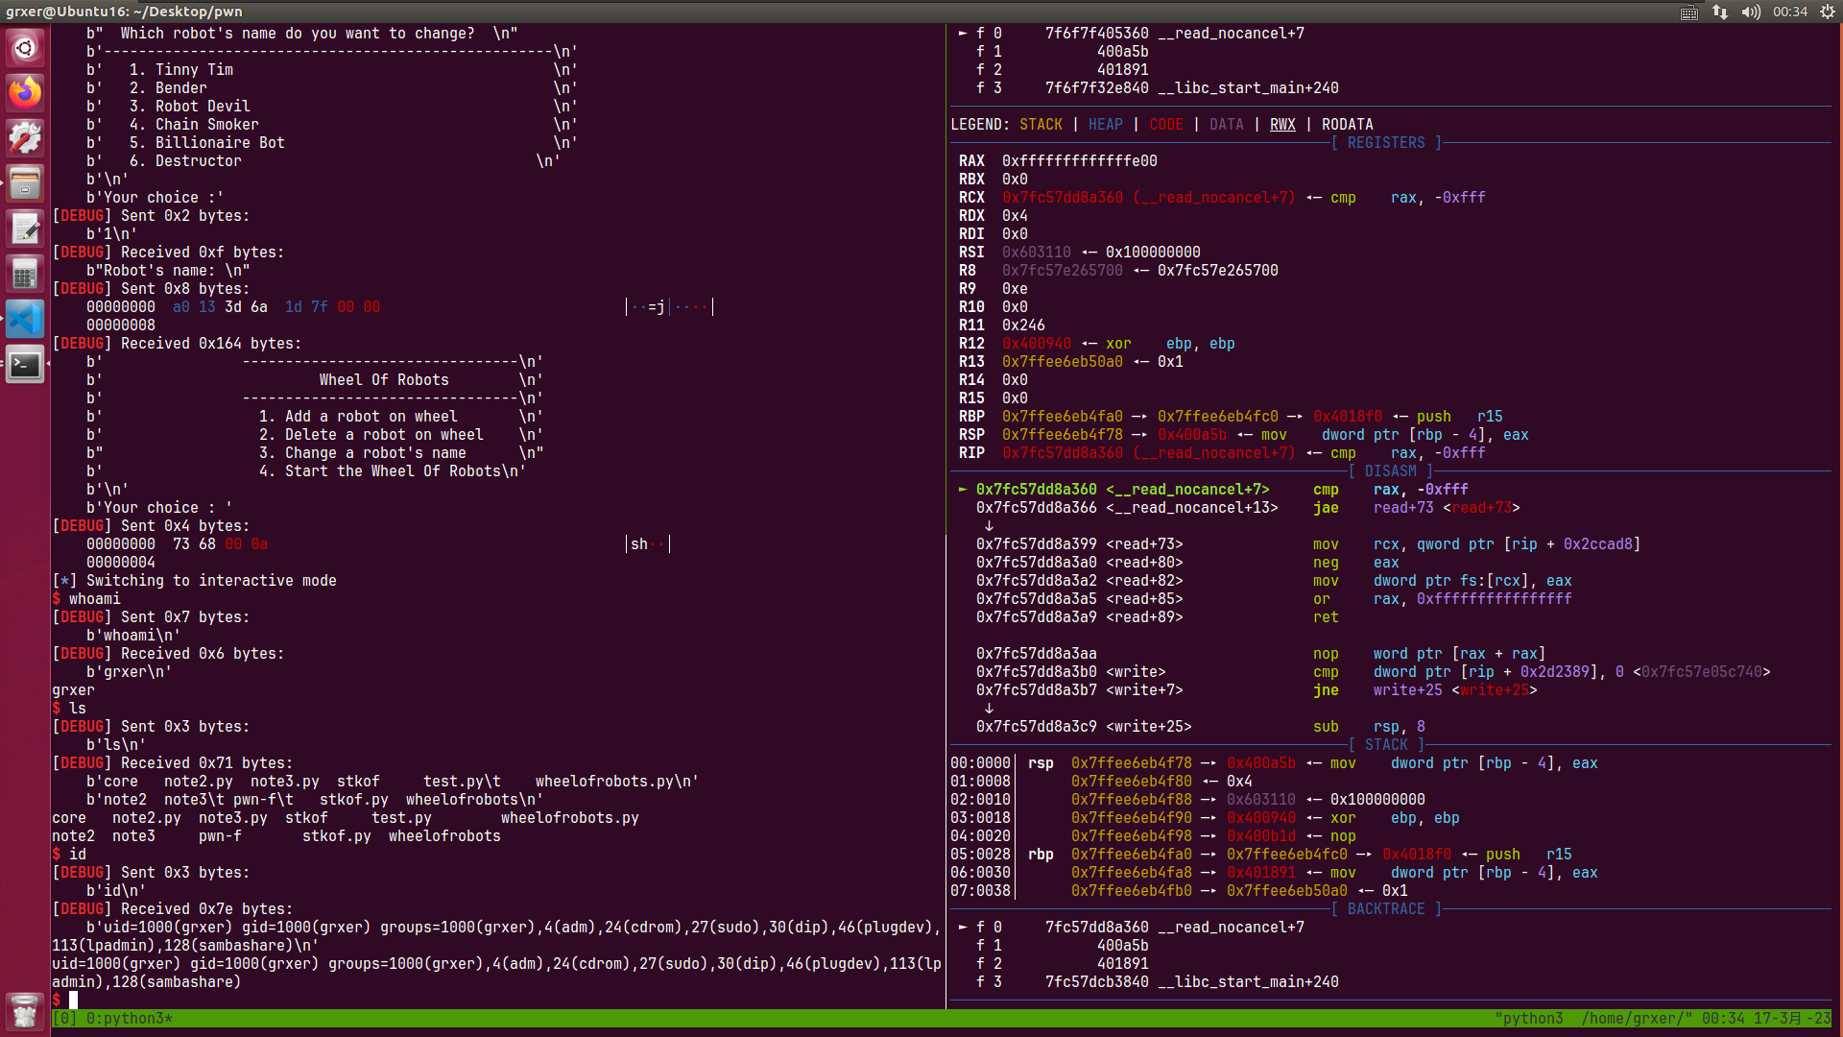Click stack entry 00:0000 rsp row
1843x1037 pixels.
click(x=1274, y=762)
